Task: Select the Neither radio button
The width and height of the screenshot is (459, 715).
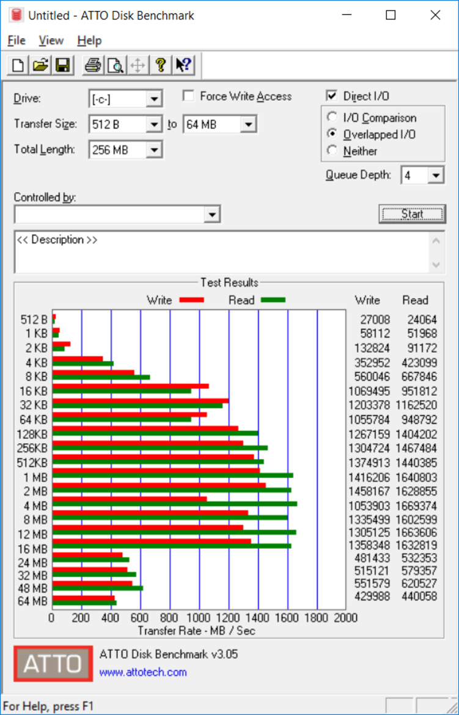Action: [332, 150]
